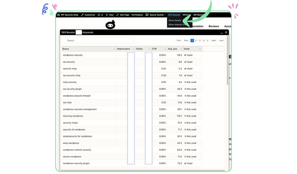
Task: Click the Edit Page pencil icon
Action: pos(118,15)
